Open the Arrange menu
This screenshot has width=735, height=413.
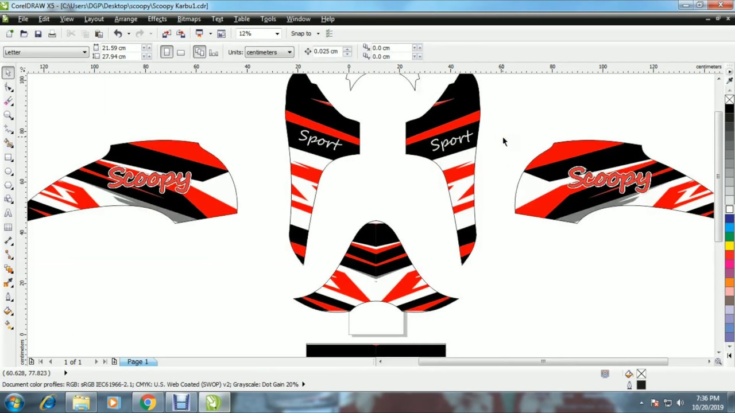[126, 19]
